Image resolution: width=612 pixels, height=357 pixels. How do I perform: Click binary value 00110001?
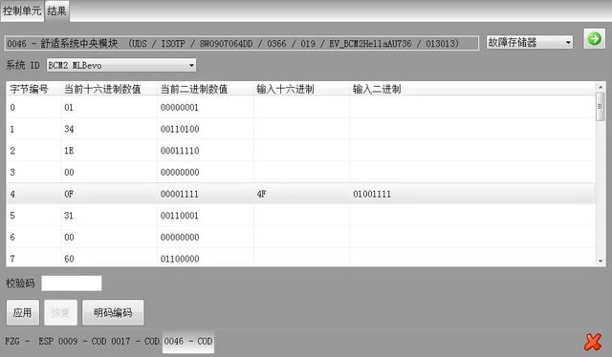pos(180,216)
